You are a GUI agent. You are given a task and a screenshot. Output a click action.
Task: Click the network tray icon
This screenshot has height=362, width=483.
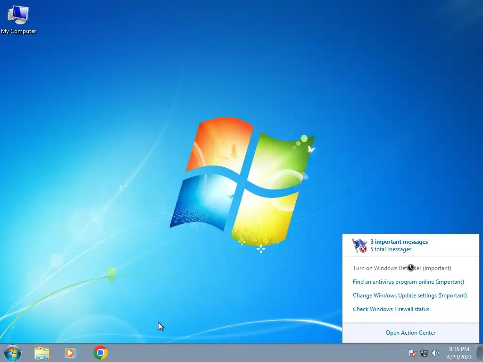point(424,353)
